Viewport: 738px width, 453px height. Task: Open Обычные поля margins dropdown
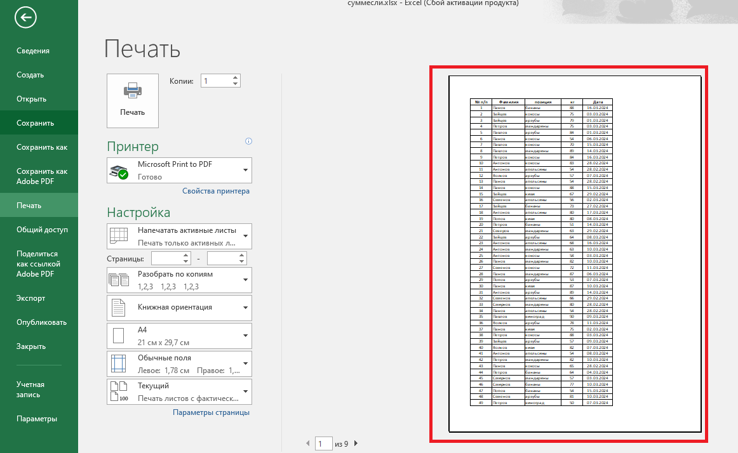click(x=179, y=364)
